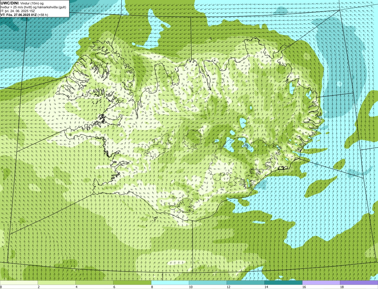Click the 14–16 m/s dark teal legend swatch

283,282
